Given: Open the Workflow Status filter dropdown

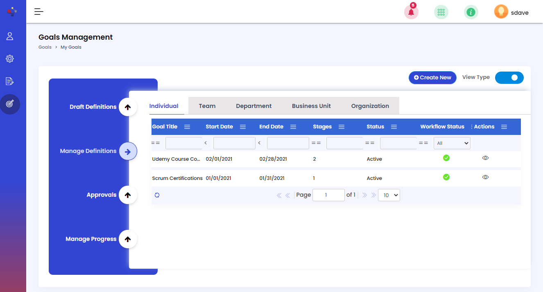Looking at the screenshot, I should tap(452, 143).
